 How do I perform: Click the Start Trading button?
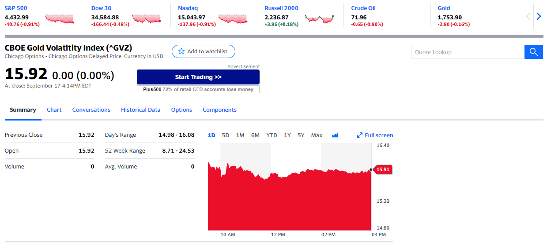[198, 77]
